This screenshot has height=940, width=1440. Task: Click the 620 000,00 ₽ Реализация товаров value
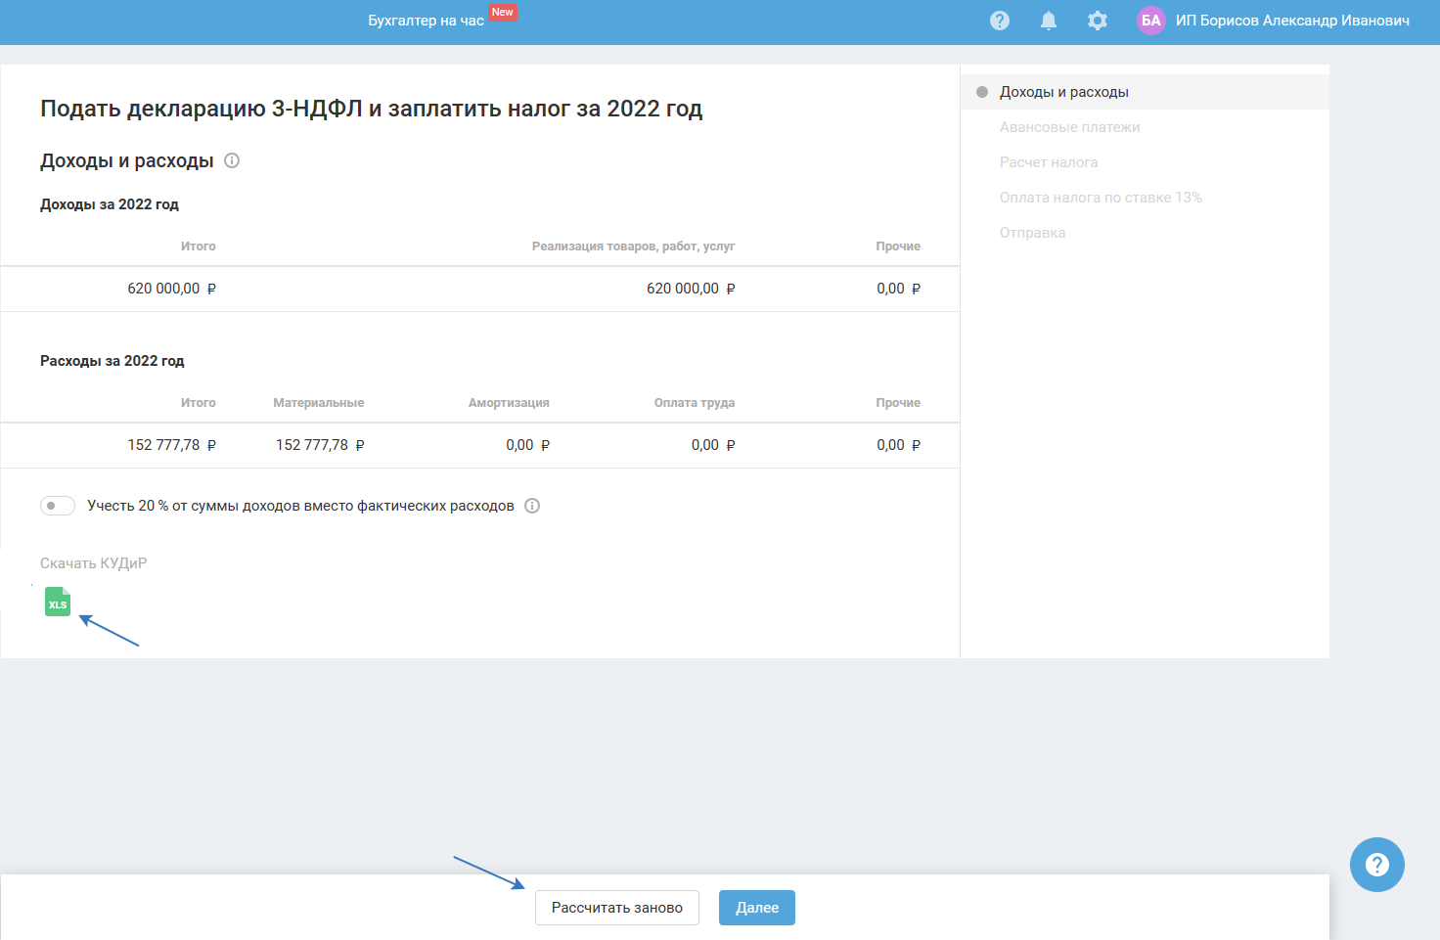691,289
